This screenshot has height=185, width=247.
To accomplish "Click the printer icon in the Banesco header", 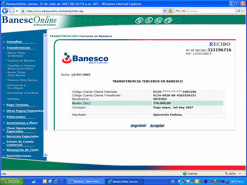I will [149, 21].
